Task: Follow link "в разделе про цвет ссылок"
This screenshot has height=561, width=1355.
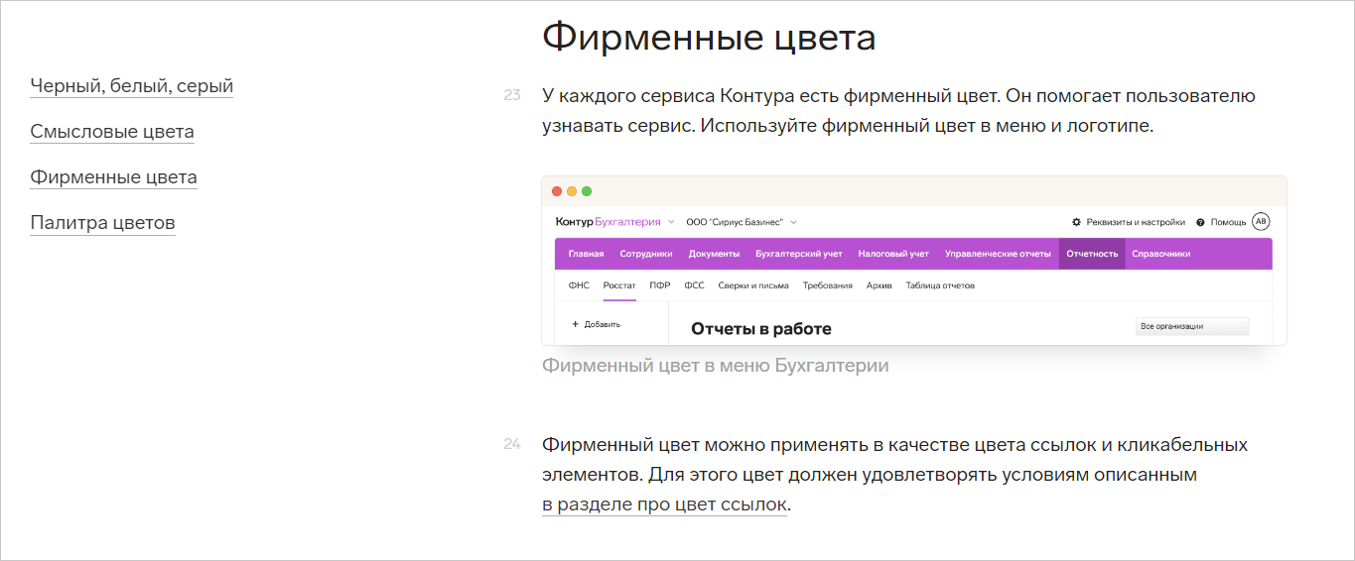Action: coord(664,505)
